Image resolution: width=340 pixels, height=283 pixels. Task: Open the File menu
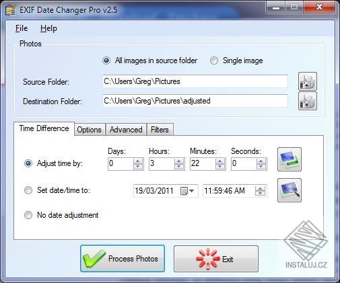click(22, 28)
